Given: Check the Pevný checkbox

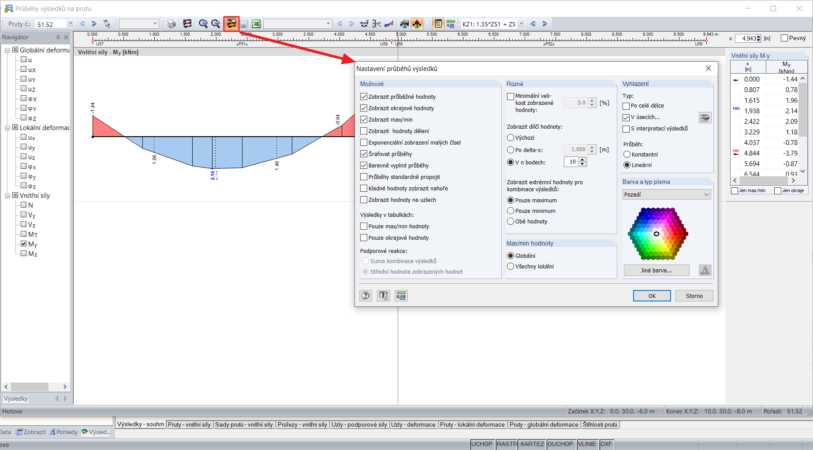Looking at the screenshot, I should (x=784, y=38).
